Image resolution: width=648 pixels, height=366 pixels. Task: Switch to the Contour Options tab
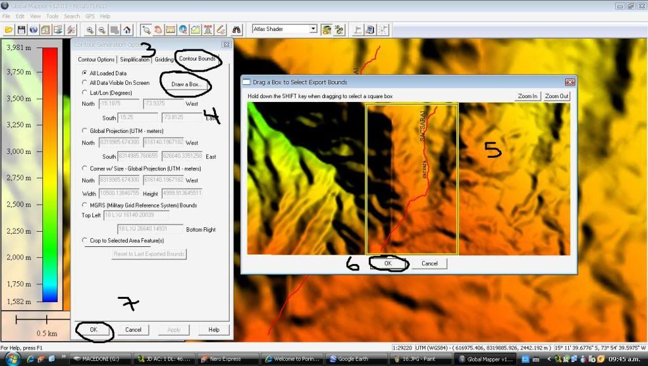click(x=96, y=60)
